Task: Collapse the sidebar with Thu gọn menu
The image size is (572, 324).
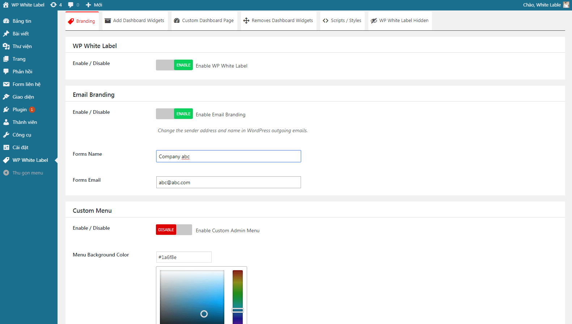Action: (29, 173)
